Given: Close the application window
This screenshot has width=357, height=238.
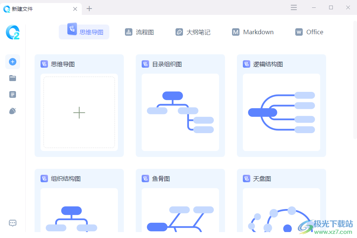Looking at the screenshot, I should click(348, 7).
